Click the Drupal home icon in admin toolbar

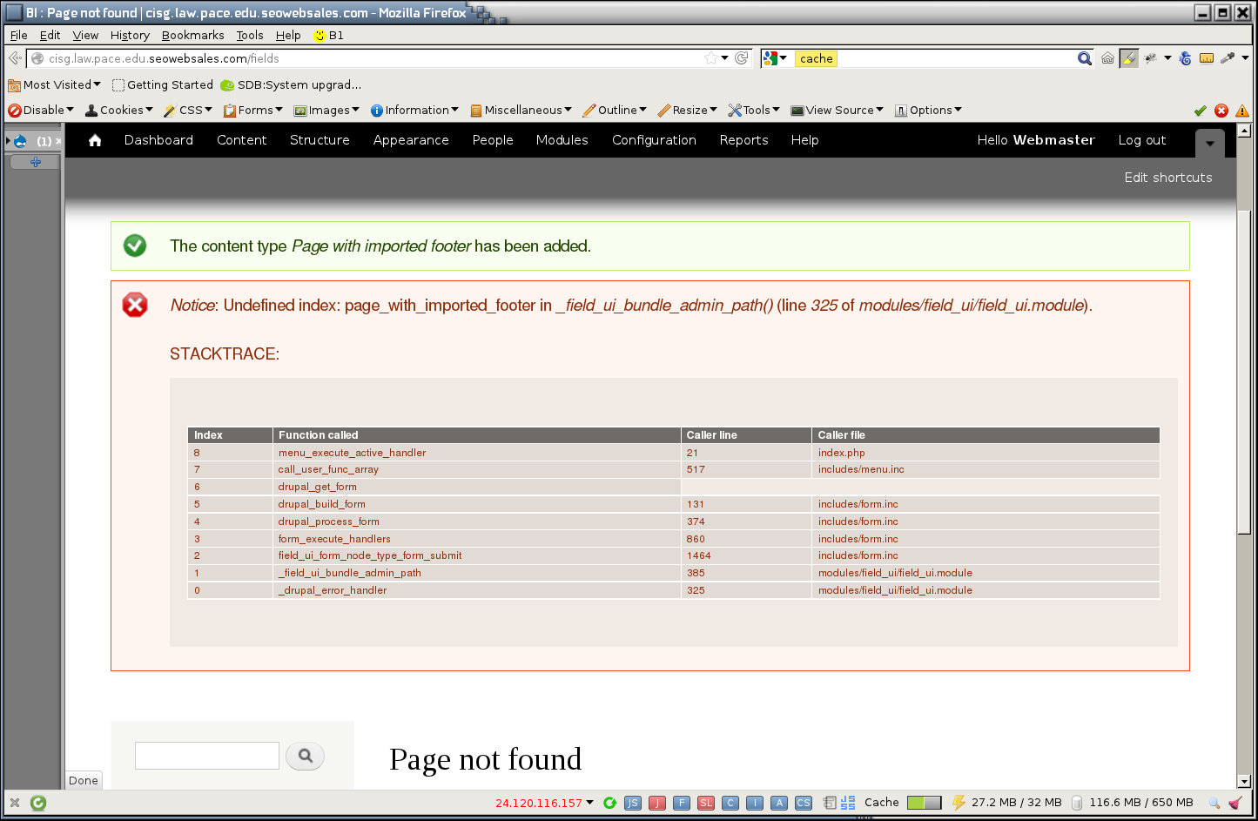click(x=95, y=140)
